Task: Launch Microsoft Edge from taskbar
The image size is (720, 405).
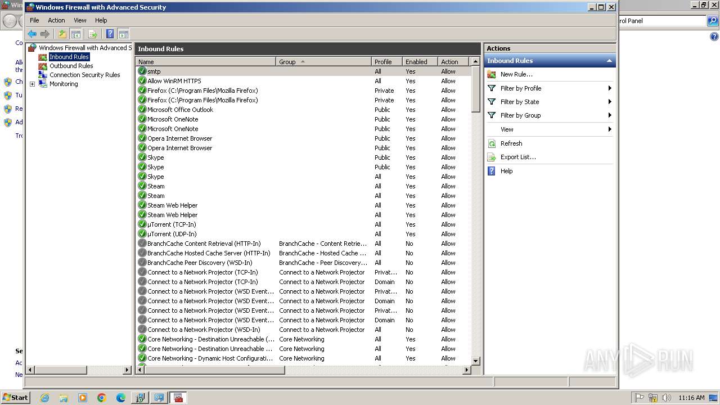Action: [x=121, y=398]
